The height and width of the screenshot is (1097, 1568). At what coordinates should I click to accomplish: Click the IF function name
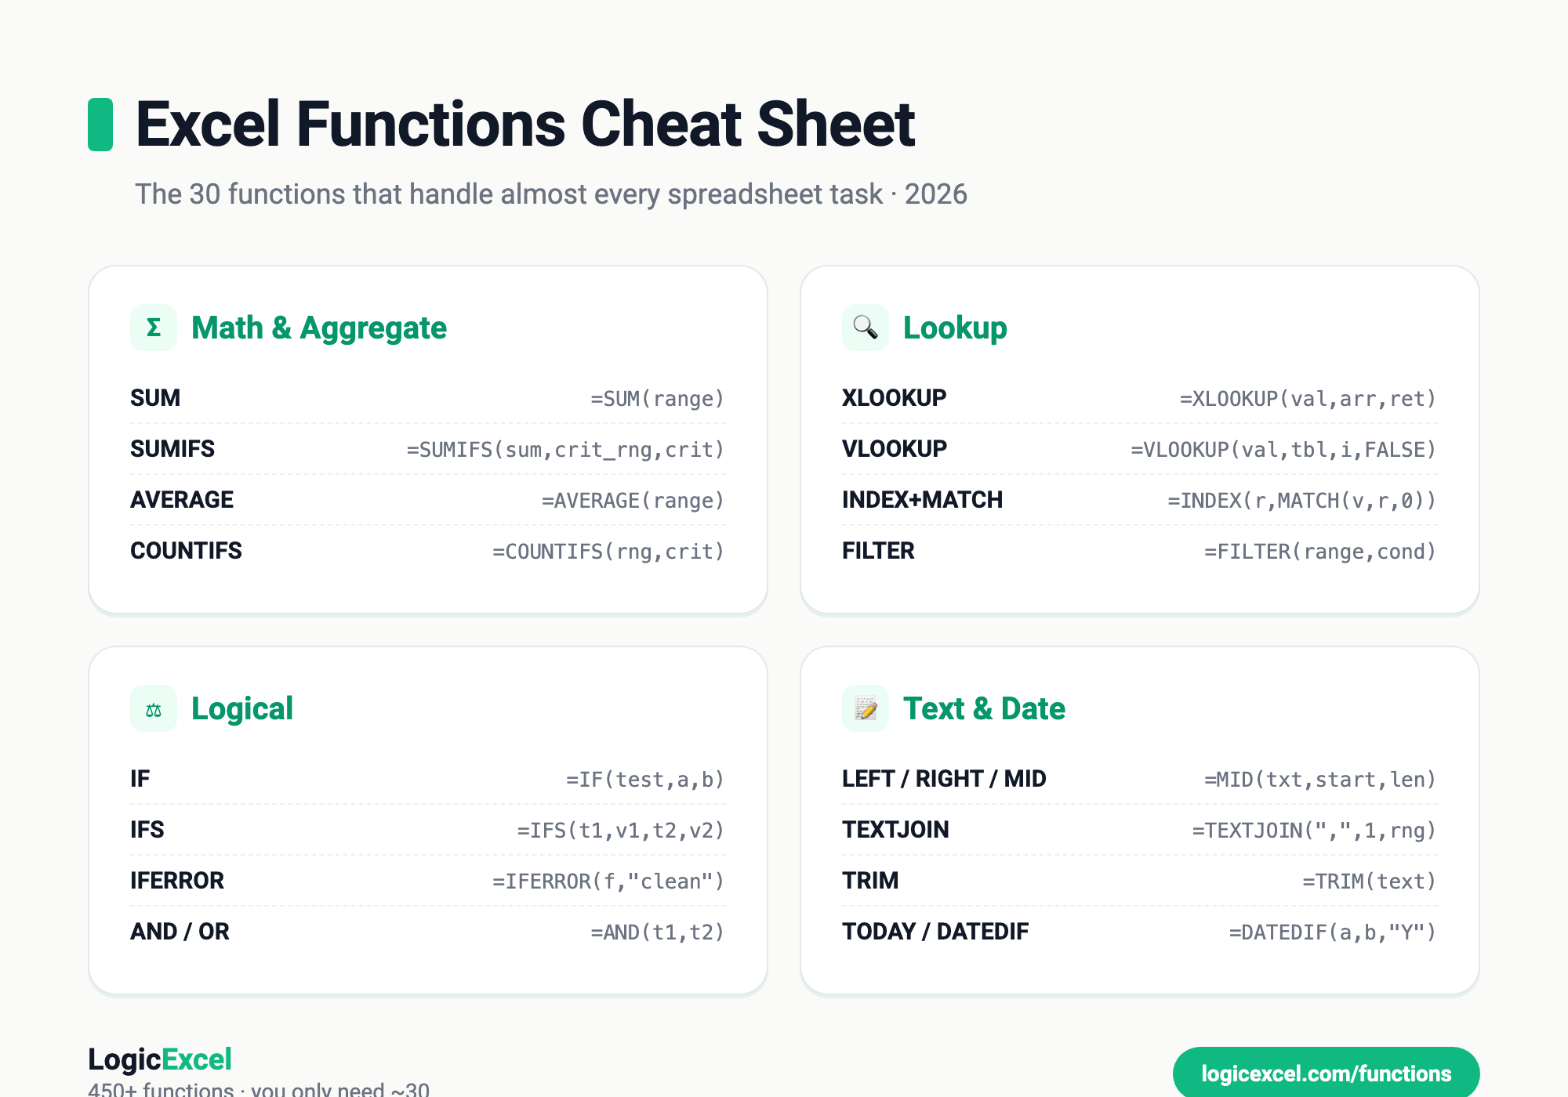(x=140, y=779)
